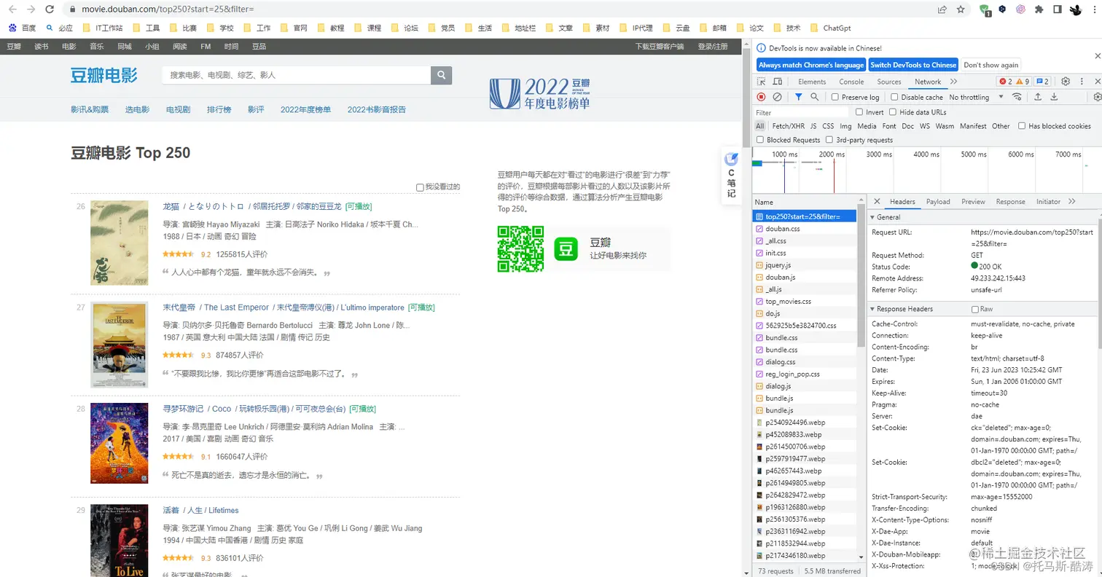Click Switch DevTools to Chinese button
1102x577 pixels.
pyautogui.click(x=913, y=65)
